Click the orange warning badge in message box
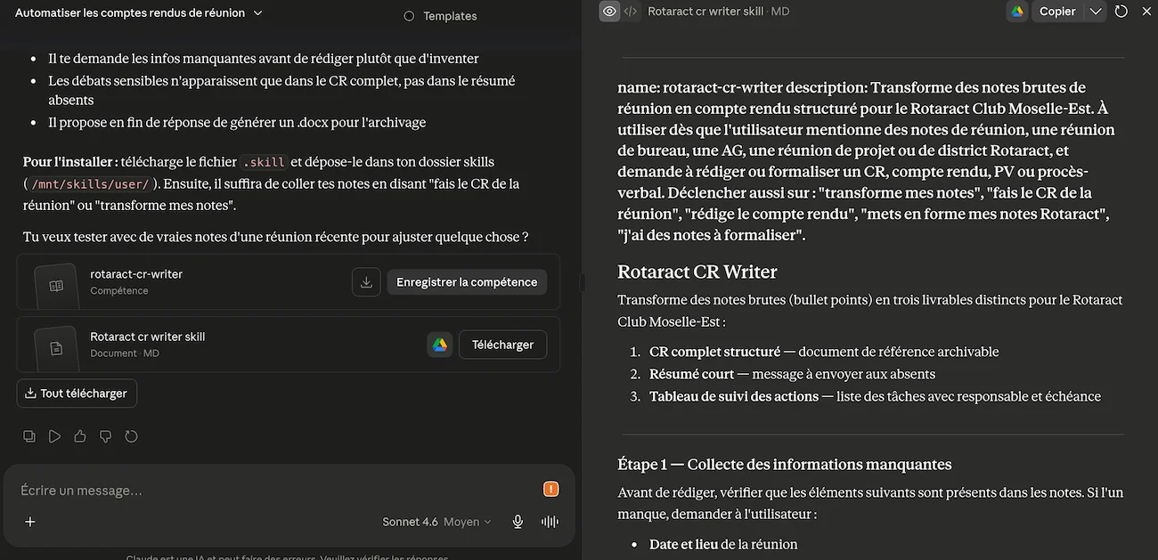1158x560 pixels. coord(551,489)
